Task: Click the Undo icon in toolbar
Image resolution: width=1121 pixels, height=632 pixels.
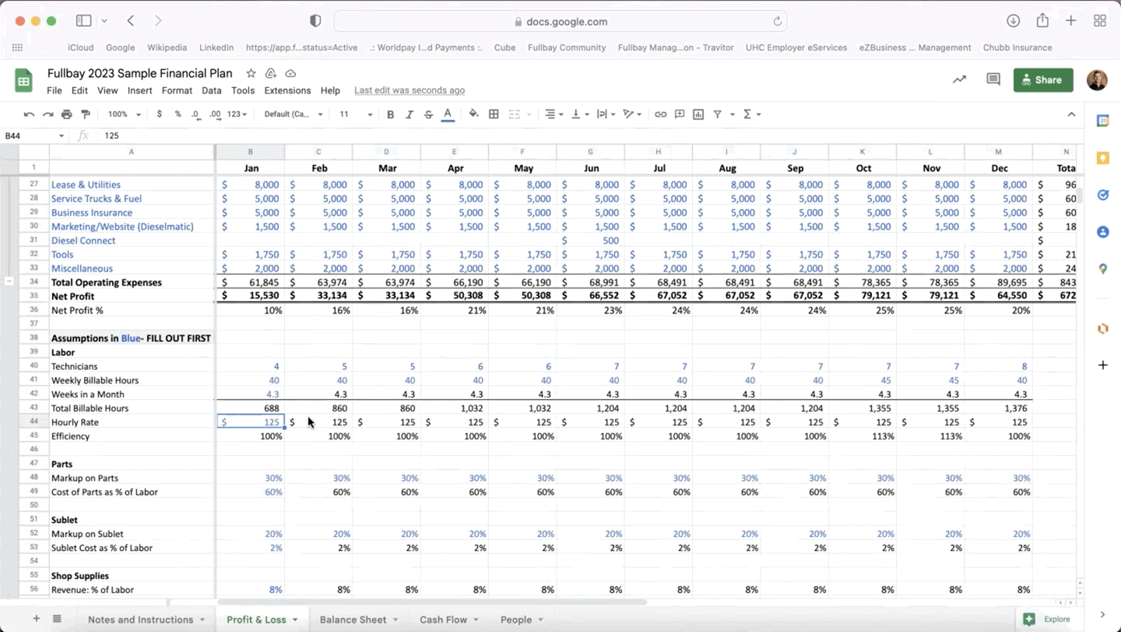Action: (x=29, y=114)
